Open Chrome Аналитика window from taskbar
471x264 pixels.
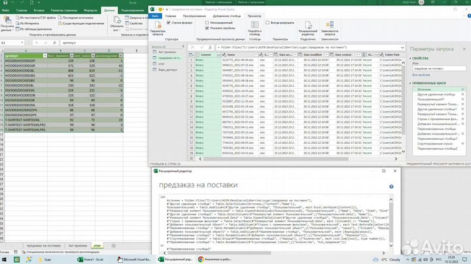pos(215,259)
